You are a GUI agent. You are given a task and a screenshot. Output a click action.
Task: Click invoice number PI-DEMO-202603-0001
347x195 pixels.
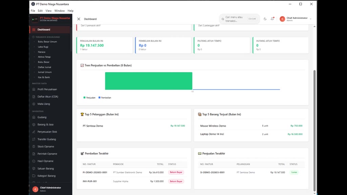pyautogui.click(x=95, y=172)
